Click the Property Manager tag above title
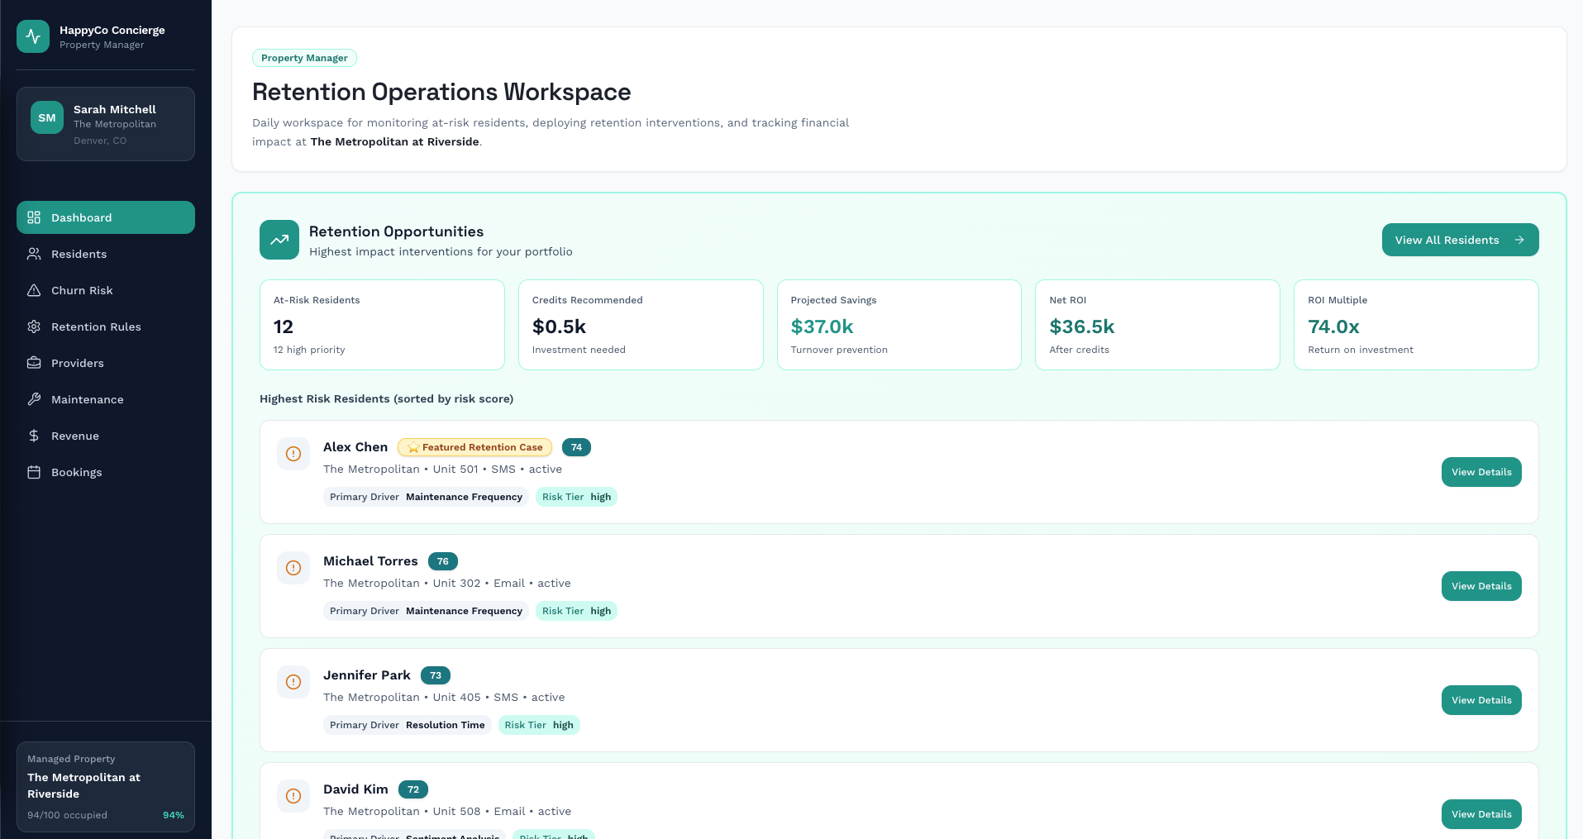Screen dimensions: 1583x839 click(x=304, y=58)
